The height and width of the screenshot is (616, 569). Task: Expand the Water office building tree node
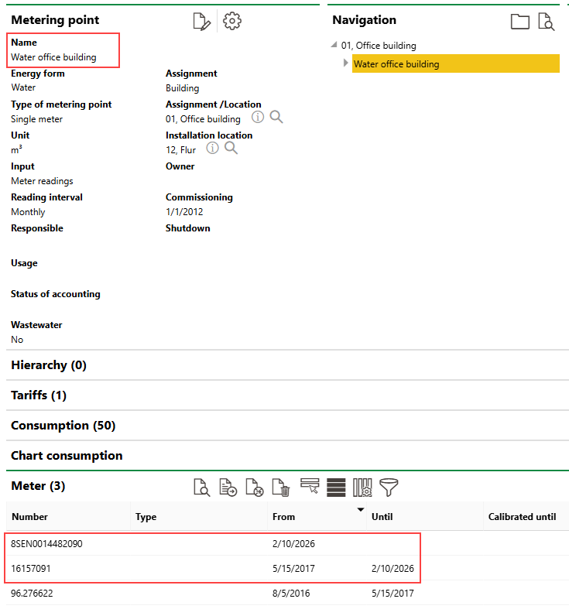coord(345,63)
